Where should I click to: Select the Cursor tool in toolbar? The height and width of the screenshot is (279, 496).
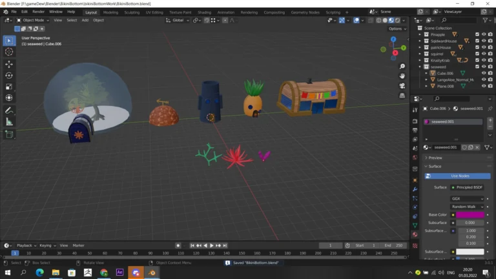click(9, 52)
